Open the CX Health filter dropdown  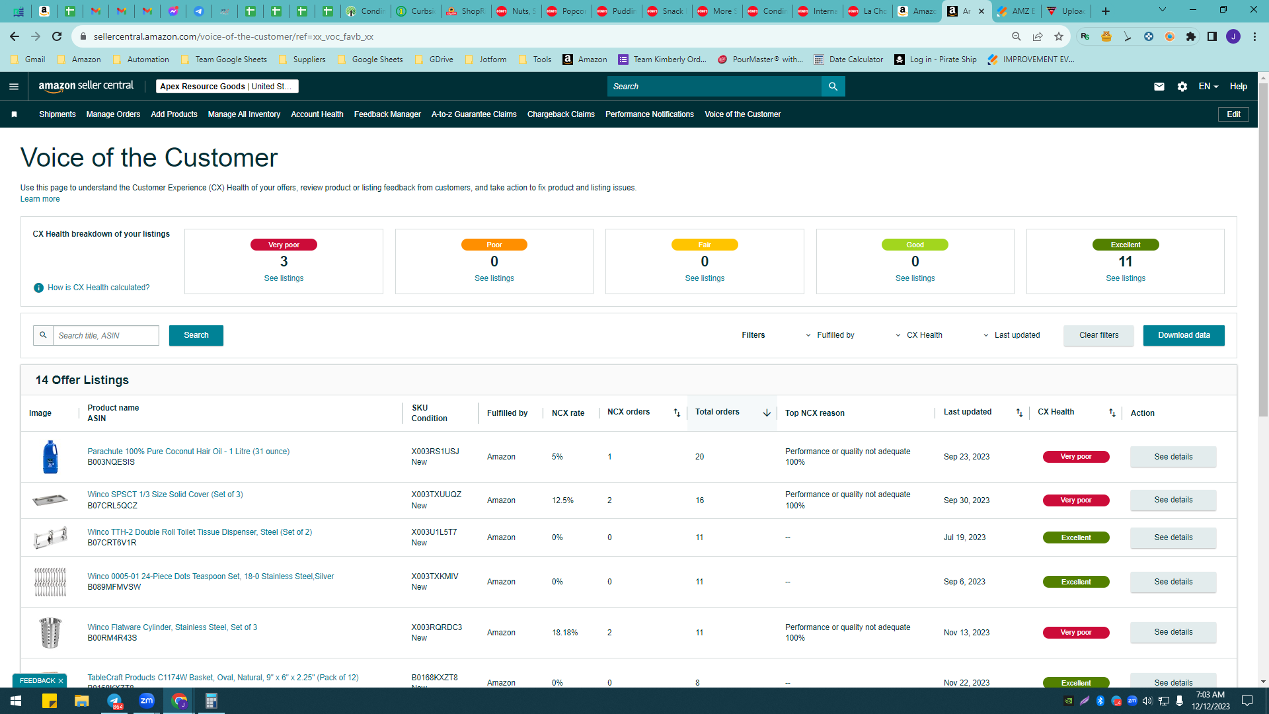coord(919,335)
